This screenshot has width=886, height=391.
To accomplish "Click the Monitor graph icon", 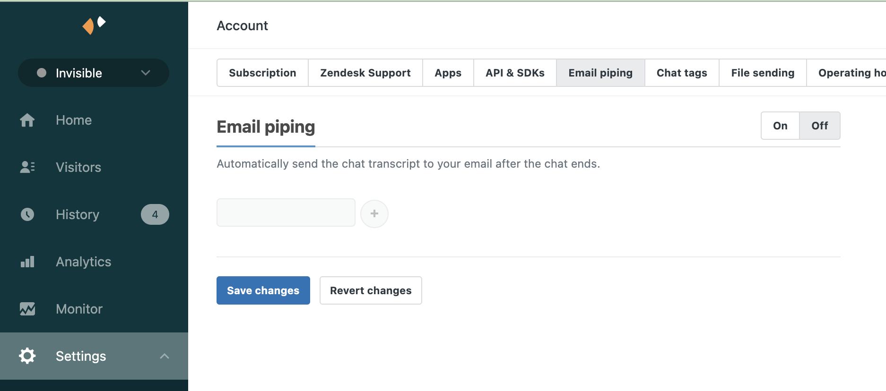I will pos(27,309).
